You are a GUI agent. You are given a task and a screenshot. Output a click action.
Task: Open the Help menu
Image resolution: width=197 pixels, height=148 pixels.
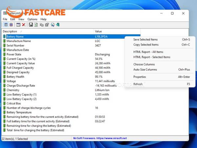coord(43,19)
